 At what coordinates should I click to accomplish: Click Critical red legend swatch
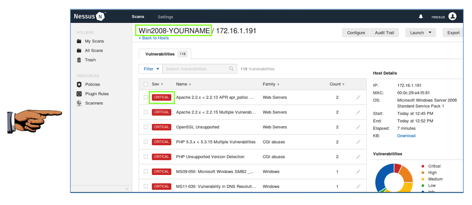pos(423,166)
